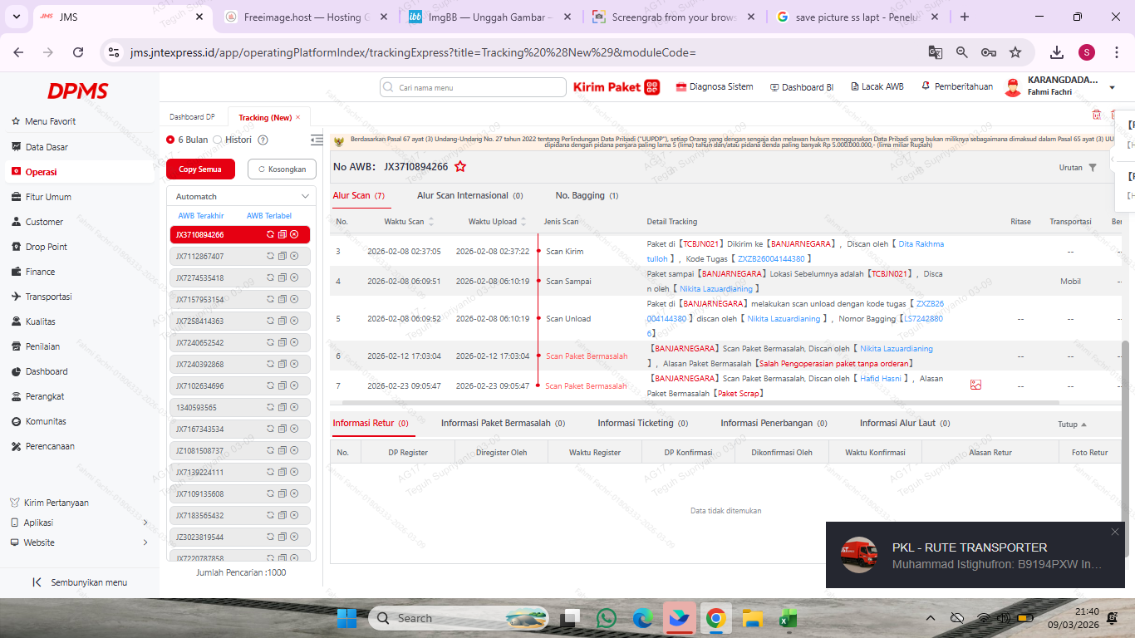
Task: Open the Hafid Hasni scanner link
Action: tap(882, 379)
